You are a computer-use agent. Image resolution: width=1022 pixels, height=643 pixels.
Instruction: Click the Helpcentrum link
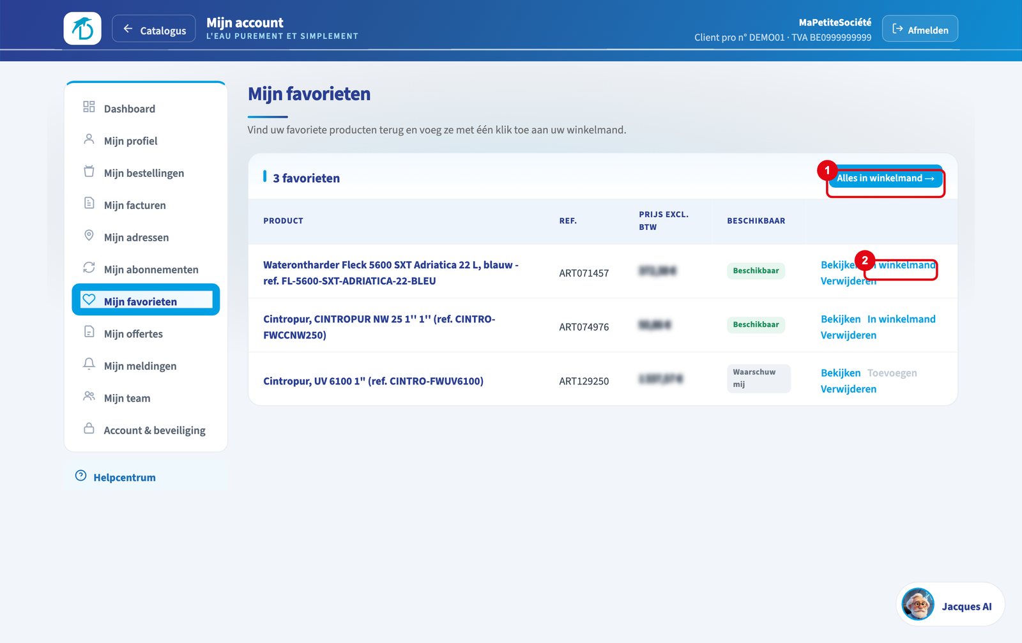pos(125,478)
